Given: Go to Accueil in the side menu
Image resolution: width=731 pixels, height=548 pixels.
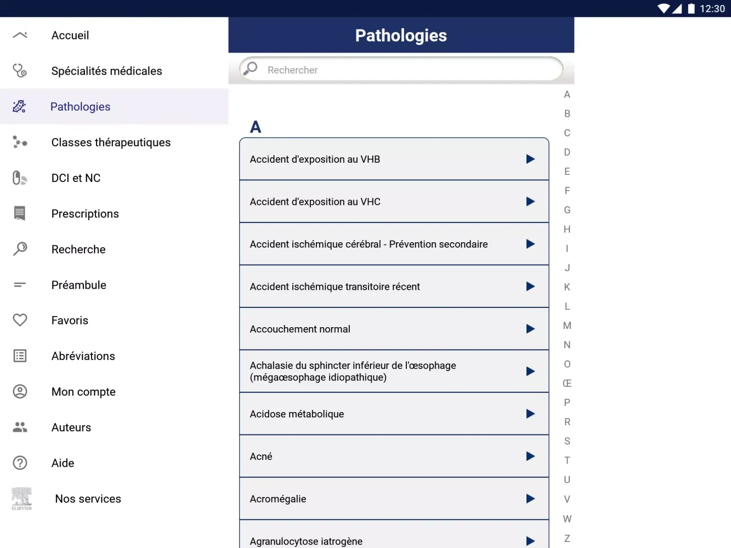Looking at the screenshot, I should pos(70,36).
